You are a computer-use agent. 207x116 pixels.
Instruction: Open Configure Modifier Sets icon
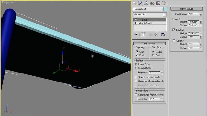(163, 34)
